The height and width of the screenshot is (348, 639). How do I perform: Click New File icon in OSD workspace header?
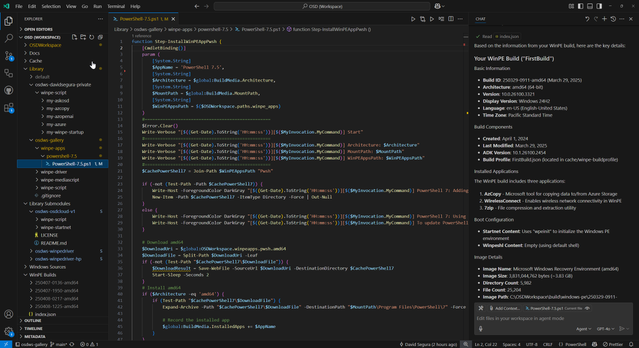(75, 37)
